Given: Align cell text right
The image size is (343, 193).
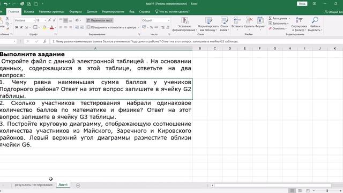Looking at the screenshot, I should pos(70,27).
